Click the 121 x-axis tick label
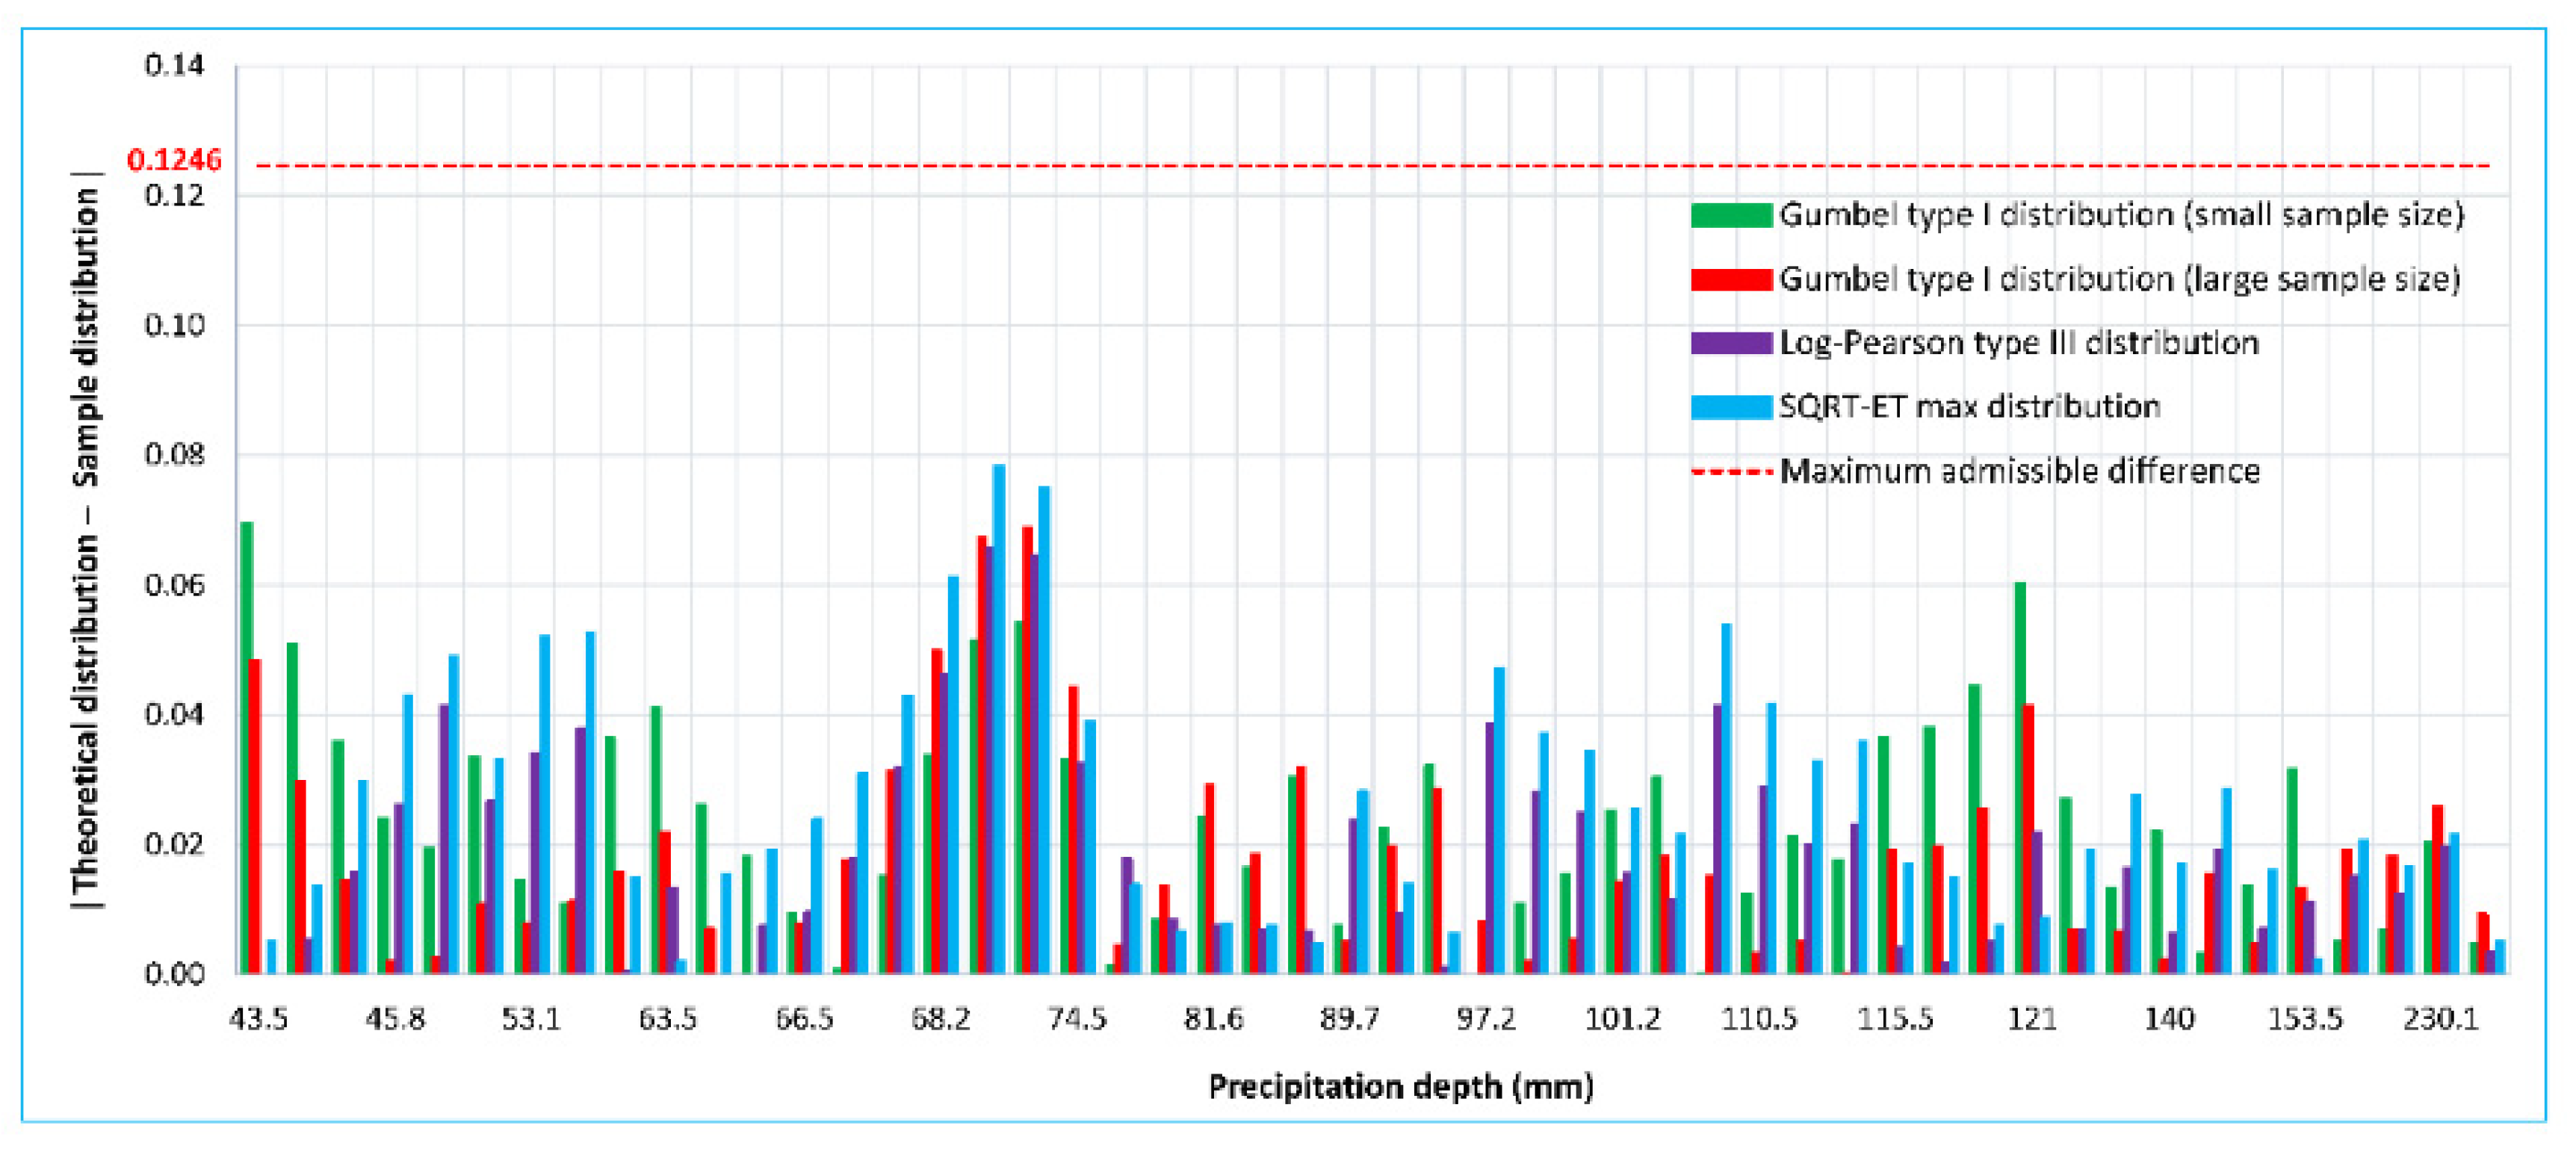 tap(2031, 1019)
